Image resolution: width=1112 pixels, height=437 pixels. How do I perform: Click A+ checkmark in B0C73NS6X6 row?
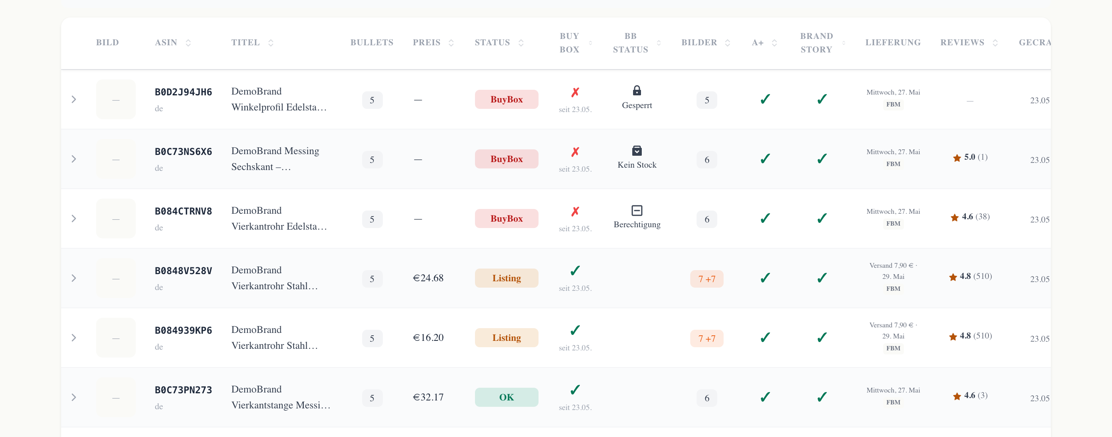[x=765, y=159]
